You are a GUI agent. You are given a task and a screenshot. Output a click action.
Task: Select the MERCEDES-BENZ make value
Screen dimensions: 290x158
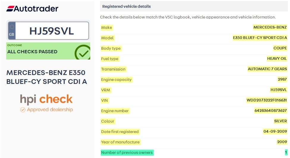(270, 27)
